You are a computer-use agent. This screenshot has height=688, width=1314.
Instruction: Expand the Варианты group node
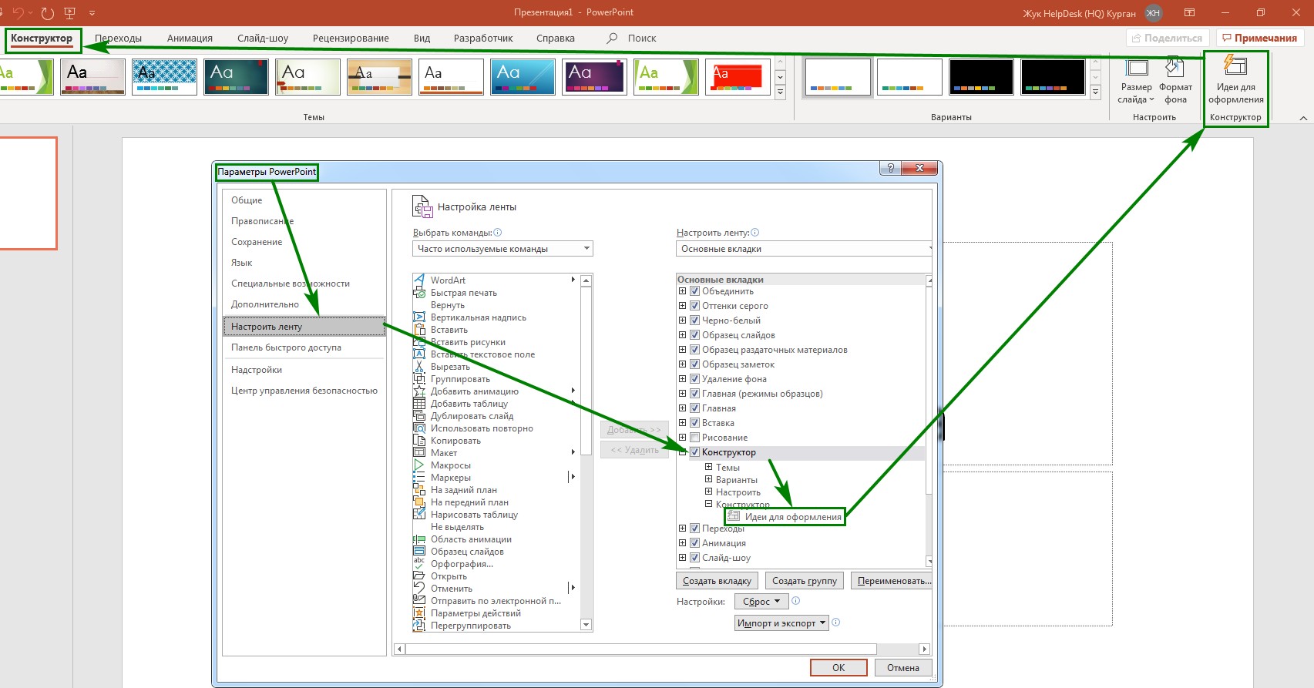[708, 479]
